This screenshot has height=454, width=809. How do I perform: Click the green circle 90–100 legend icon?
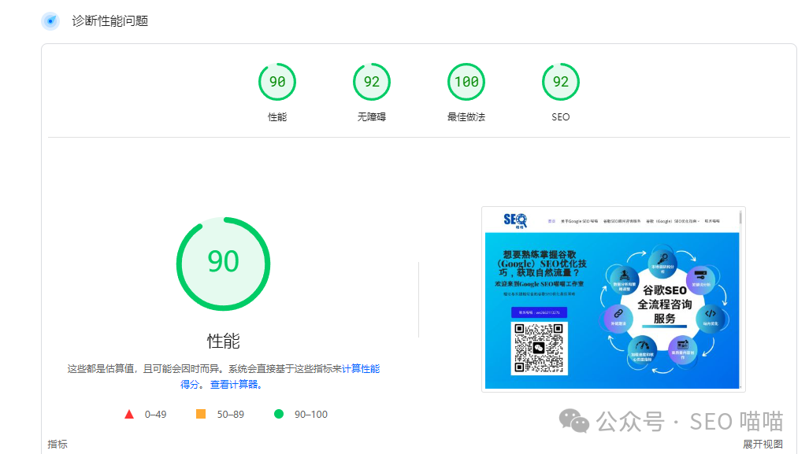coord(279,414)
